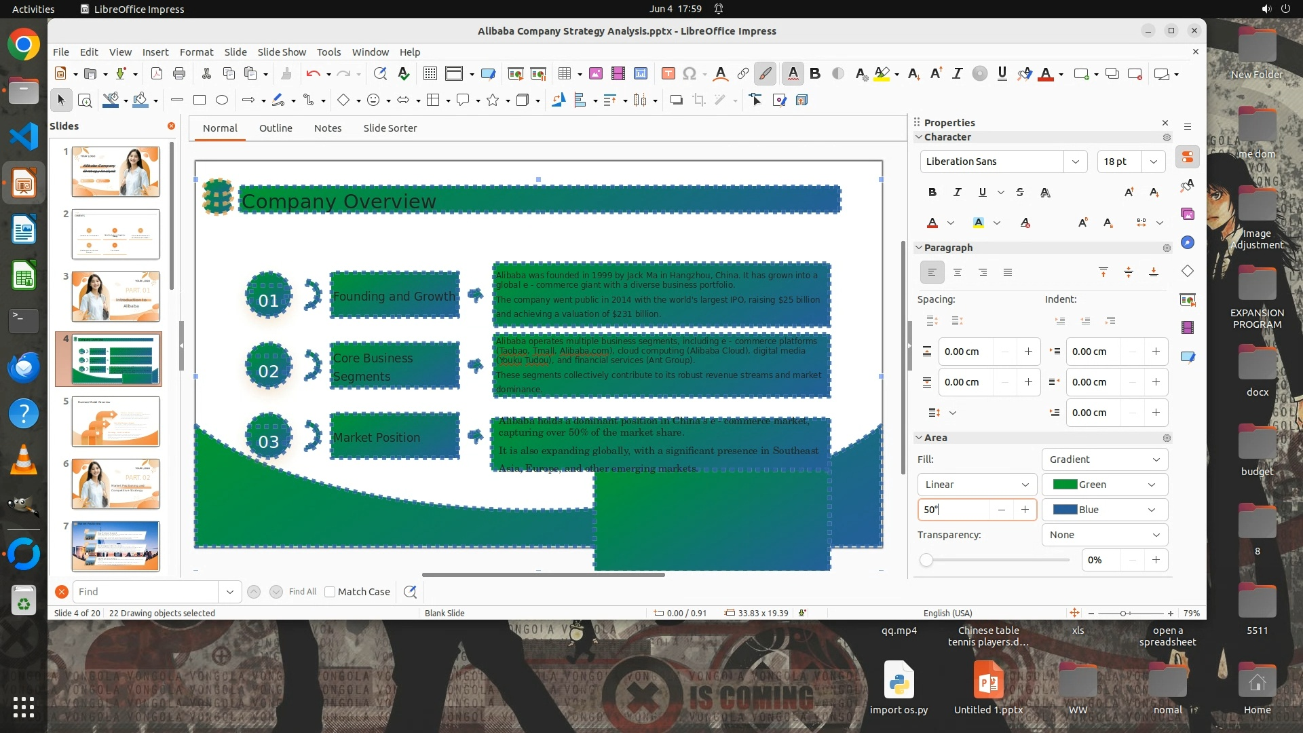Click the transparency slider handle

926,561
